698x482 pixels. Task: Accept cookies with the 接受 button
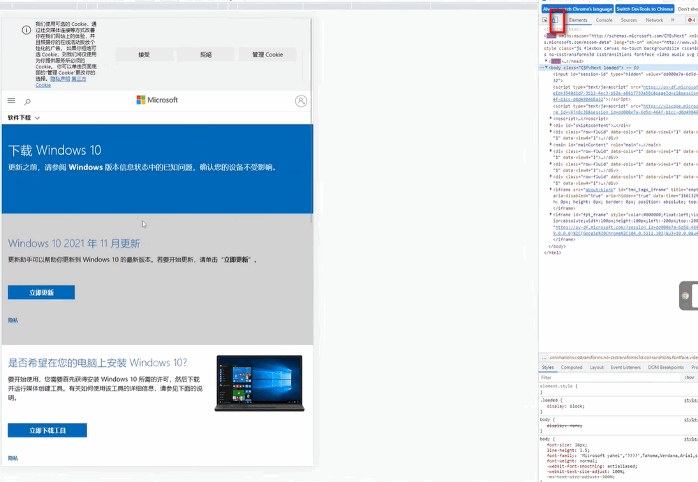pyautogui.click(x=144, y=54)
